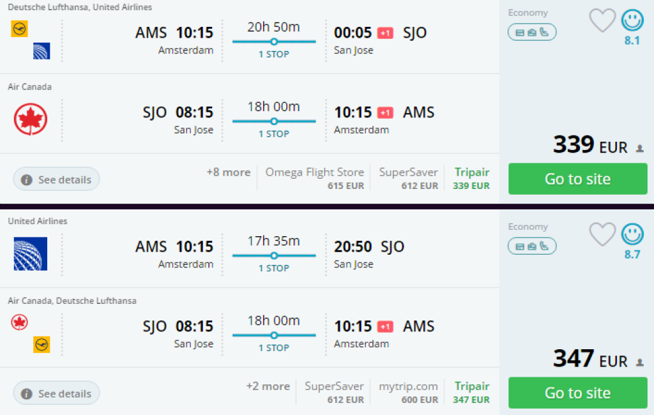Favorite the 347 EUR flight with heart icon

(602, 234)
